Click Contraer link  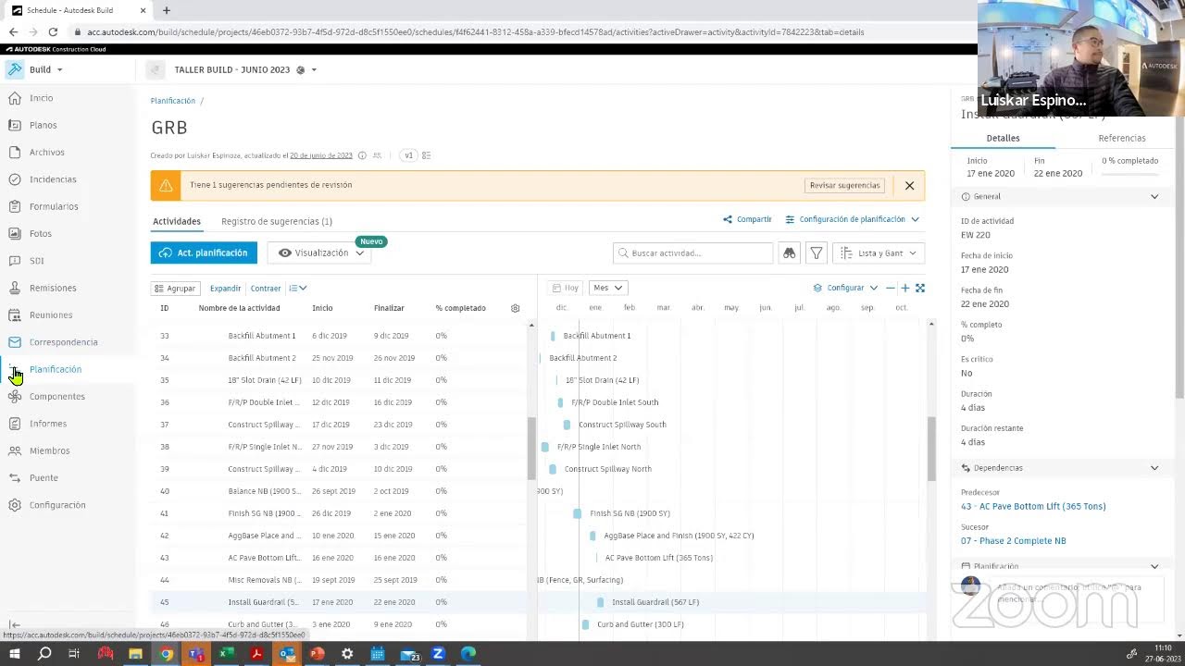[x=266, y=288]
